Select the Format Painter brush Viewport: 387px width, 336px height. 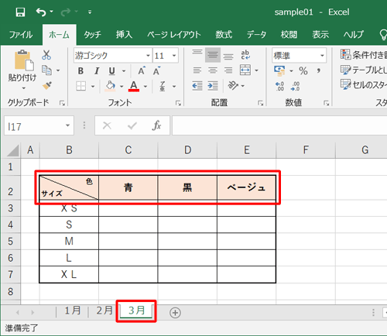point(47,85)
